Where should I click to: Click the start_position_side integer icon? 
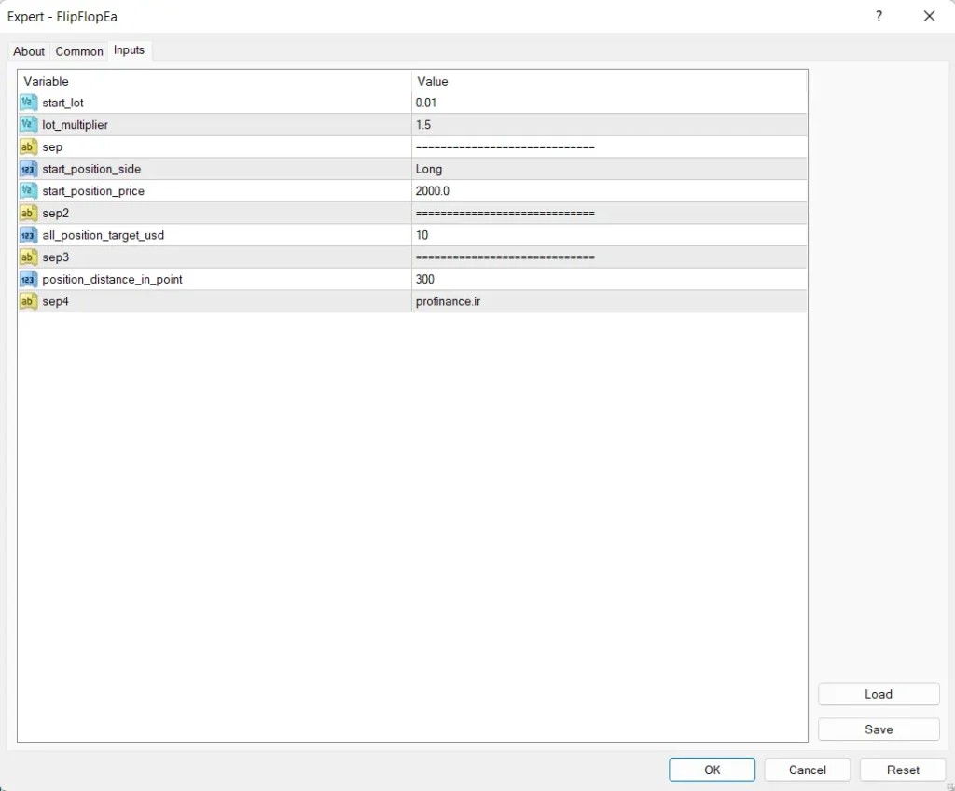pos(28,169)
